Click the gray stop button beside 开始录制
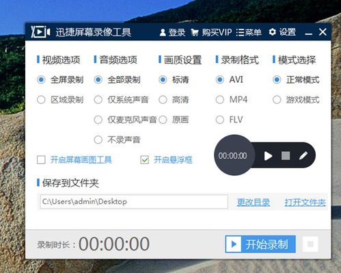 click(310, 244)
